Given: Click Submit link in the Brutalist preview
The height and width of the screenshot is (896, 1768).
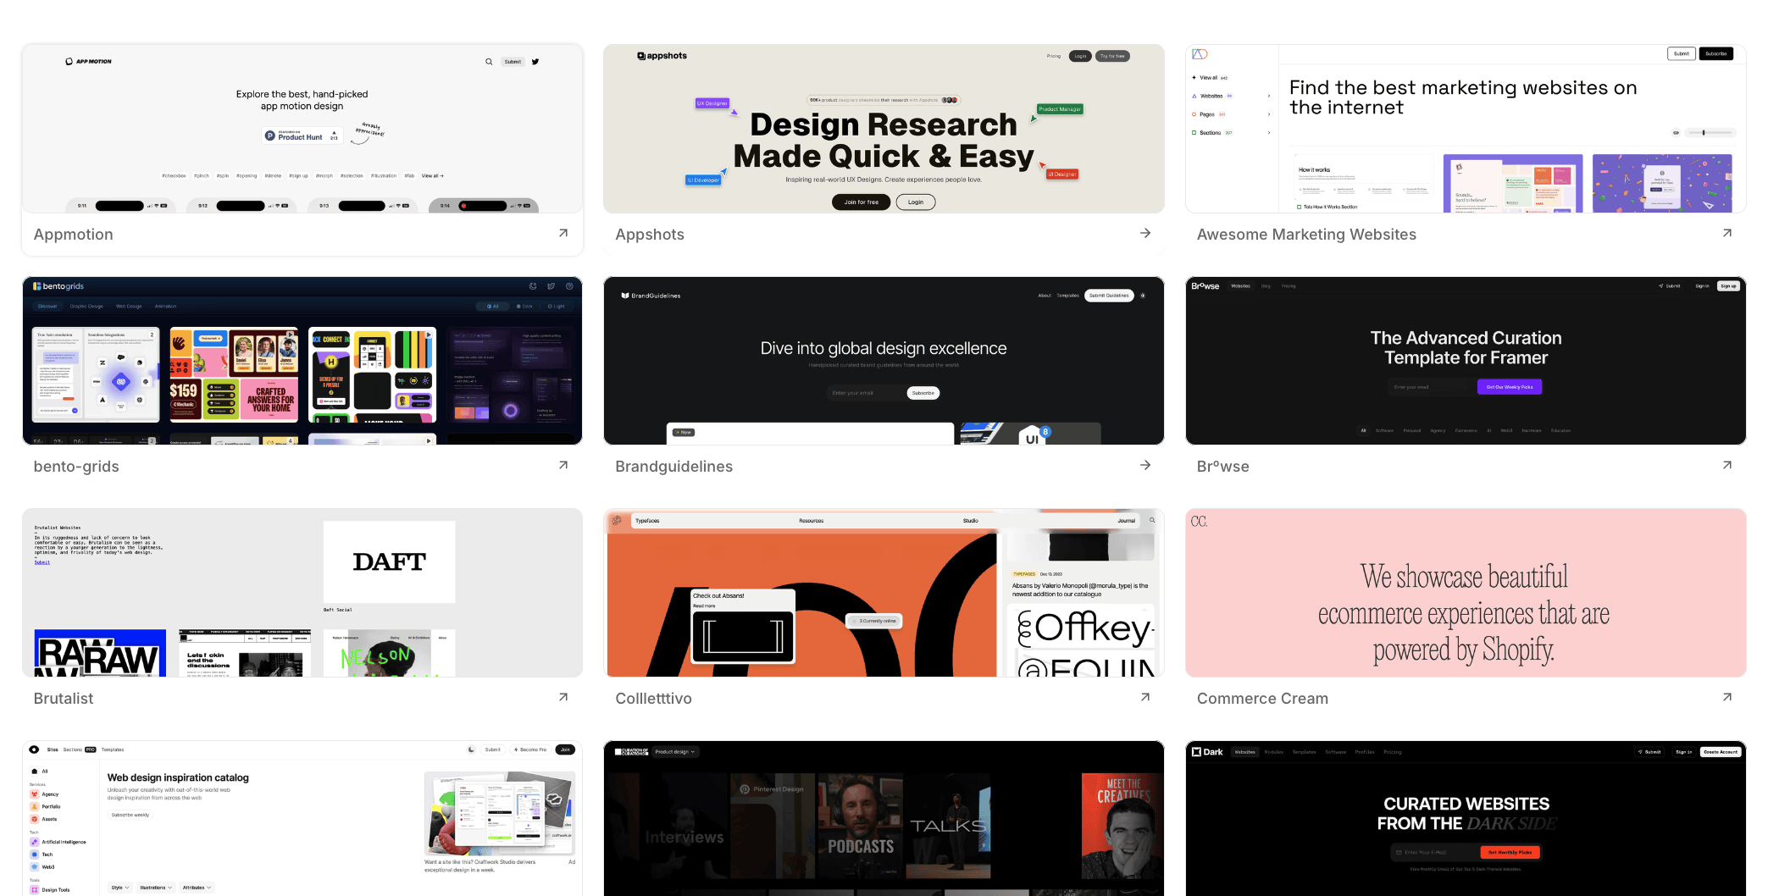Looking at the screenshot, I should coord(42,562).
